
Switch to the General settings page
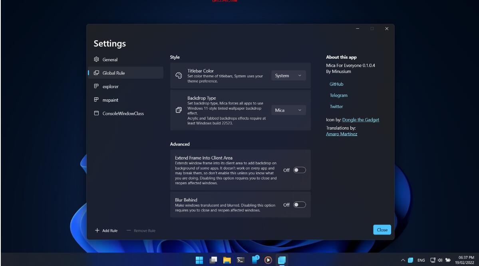pos(125,59)
